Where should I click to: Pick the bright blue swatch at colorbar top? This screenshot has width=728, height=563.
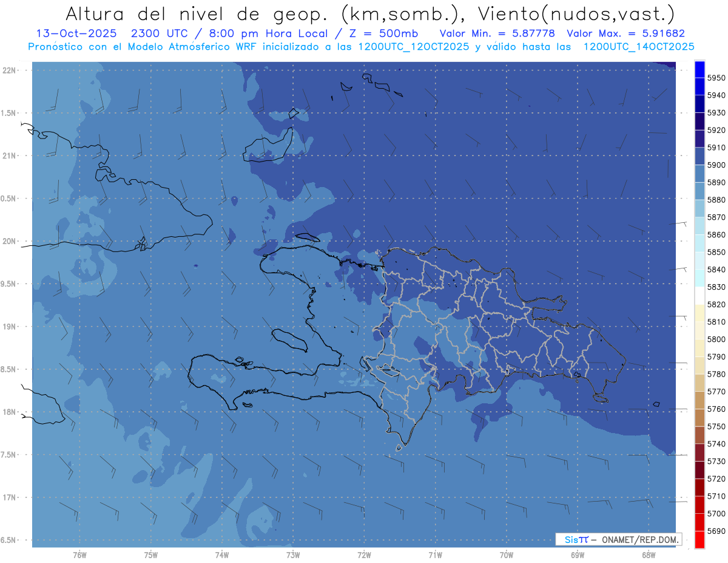[699, 69]
